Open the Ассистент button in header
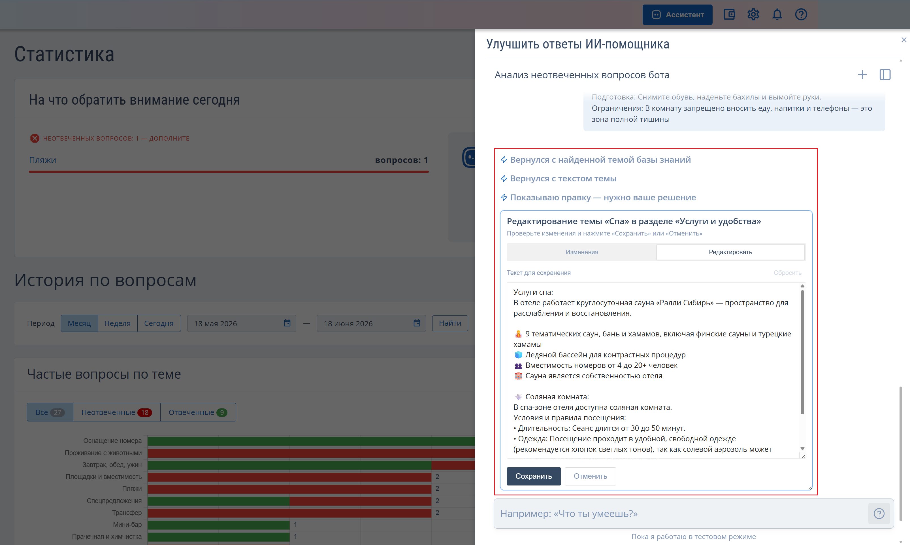The image size is (910, 545). pyautogui.click(x=677, y=15)
